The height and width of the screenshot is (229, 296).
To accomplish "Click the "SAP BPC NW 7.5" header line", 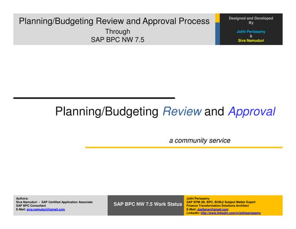I will click(x=117, y=40).
